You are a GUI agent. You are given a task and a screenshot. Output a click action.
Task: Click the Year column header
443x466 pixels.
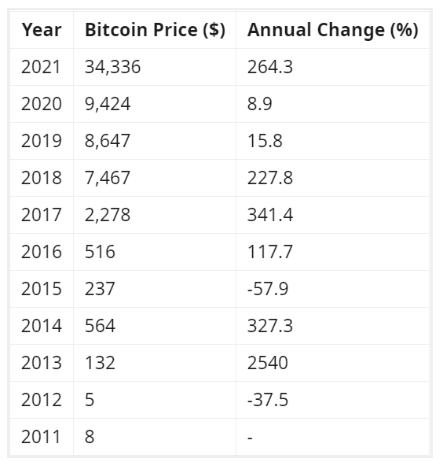click(x=42, y=30)
